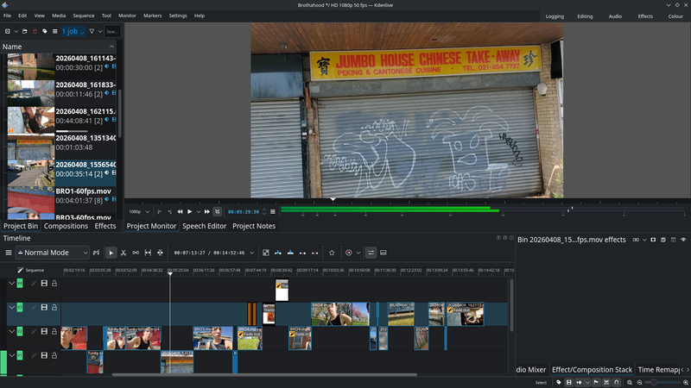Open the bin options hamburger icon
Viewport: 691px width, 388px height.
54,32
